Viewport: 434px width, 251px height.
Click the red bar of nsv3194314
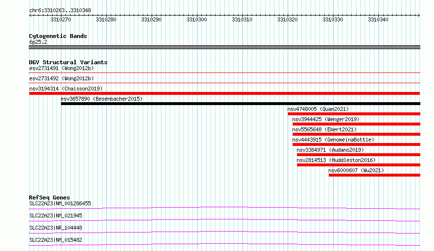tap(224, 93)
